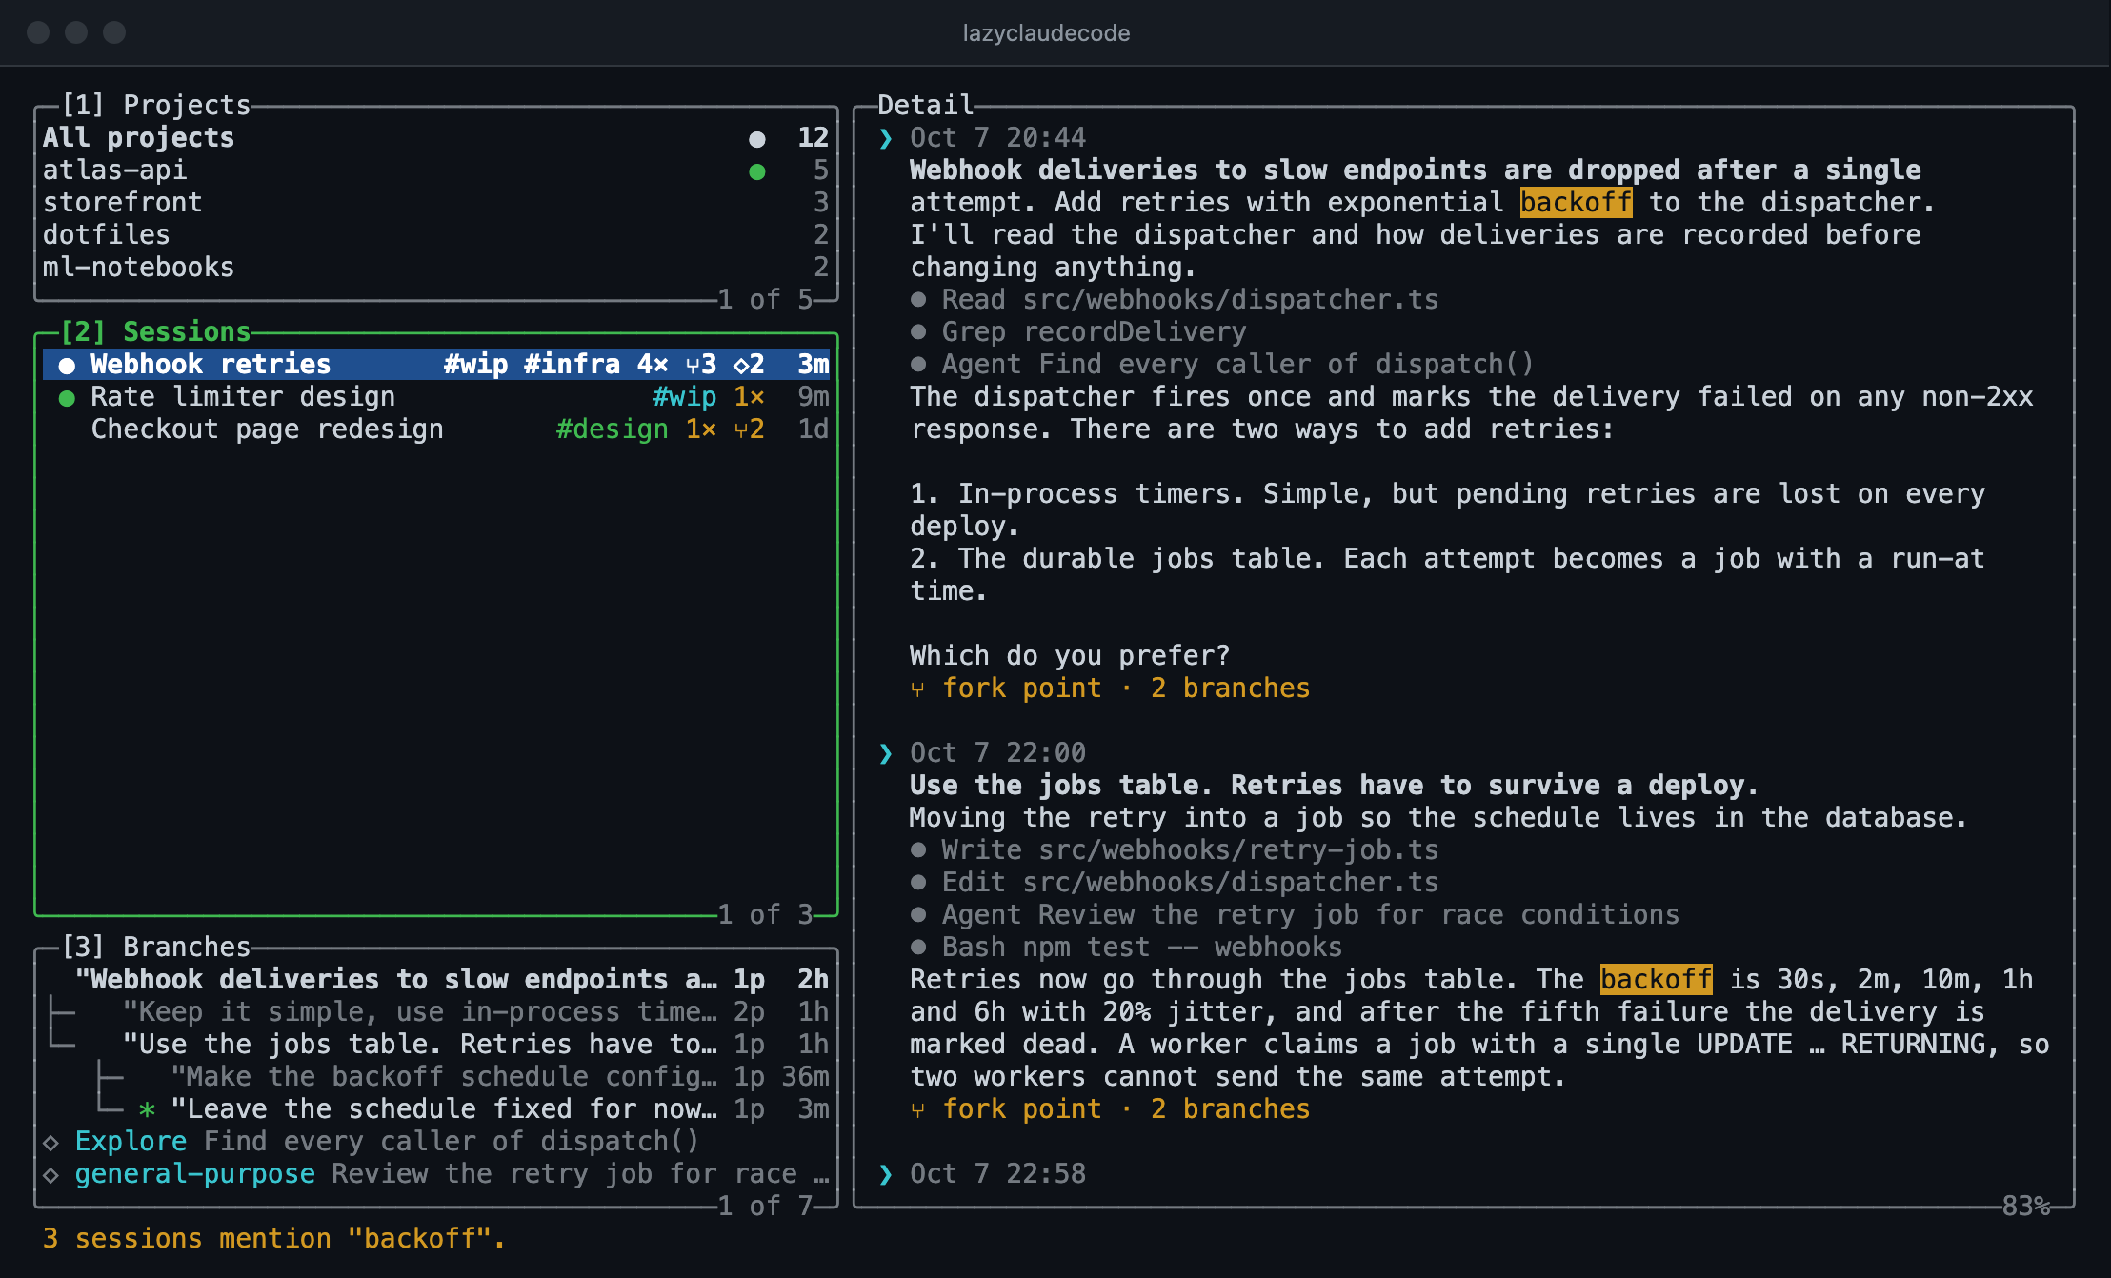2111x1278 pixels.
Task: Expand the Oct 7 22:58 message chevron
Action: pyautogui.click(x=886, y=1174)
